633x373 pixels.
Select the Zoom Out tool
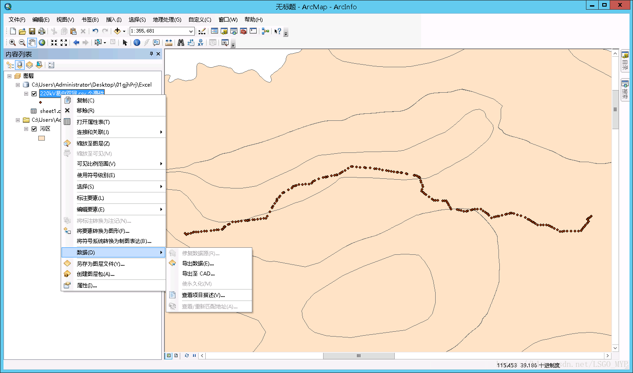pos(22,43)
